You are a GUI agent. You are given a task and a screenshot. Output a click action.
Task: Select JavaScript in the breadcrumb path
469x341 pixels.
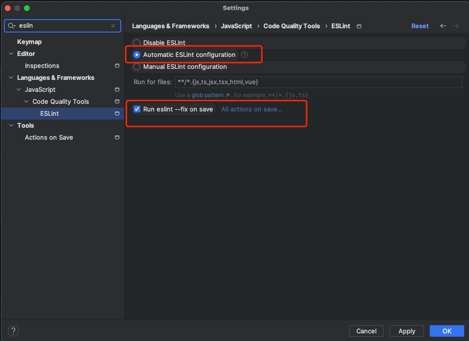(236, 26)
